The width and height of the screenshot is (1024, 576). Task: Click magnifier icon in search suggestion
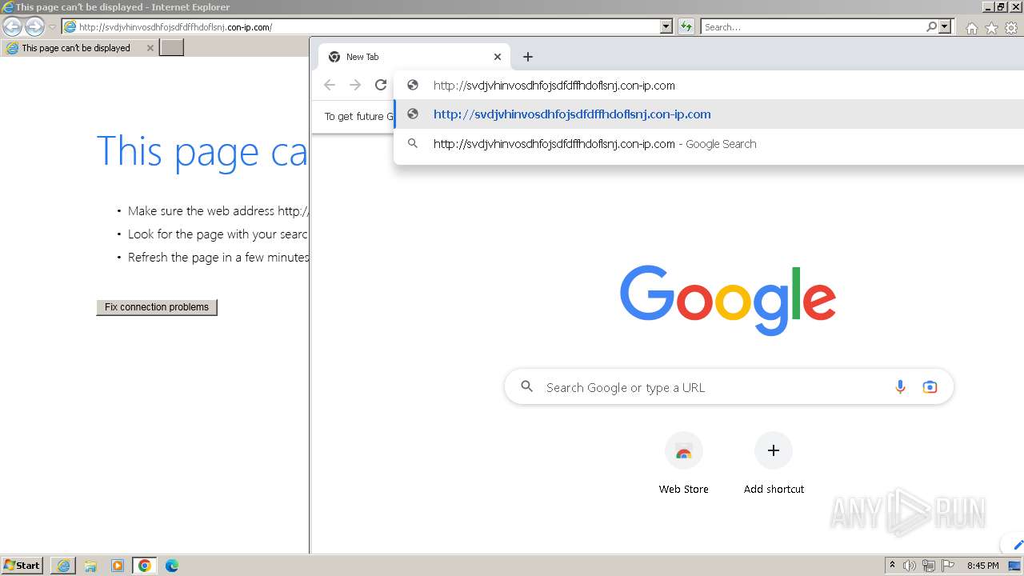pyautogui.click(x=413, y=143)
